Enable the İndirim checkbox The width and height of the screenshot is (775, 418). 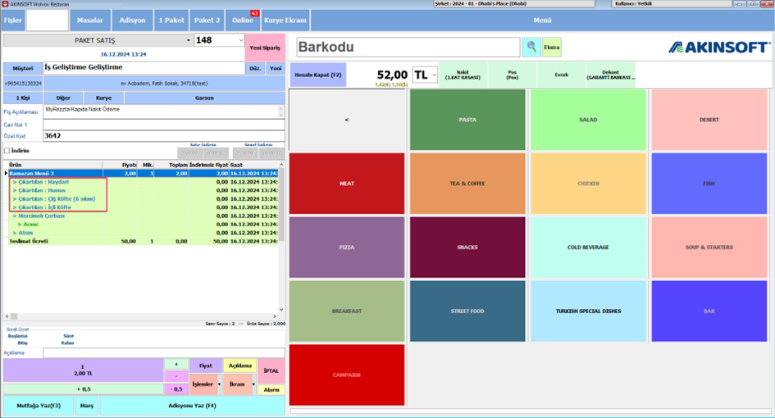7,151
